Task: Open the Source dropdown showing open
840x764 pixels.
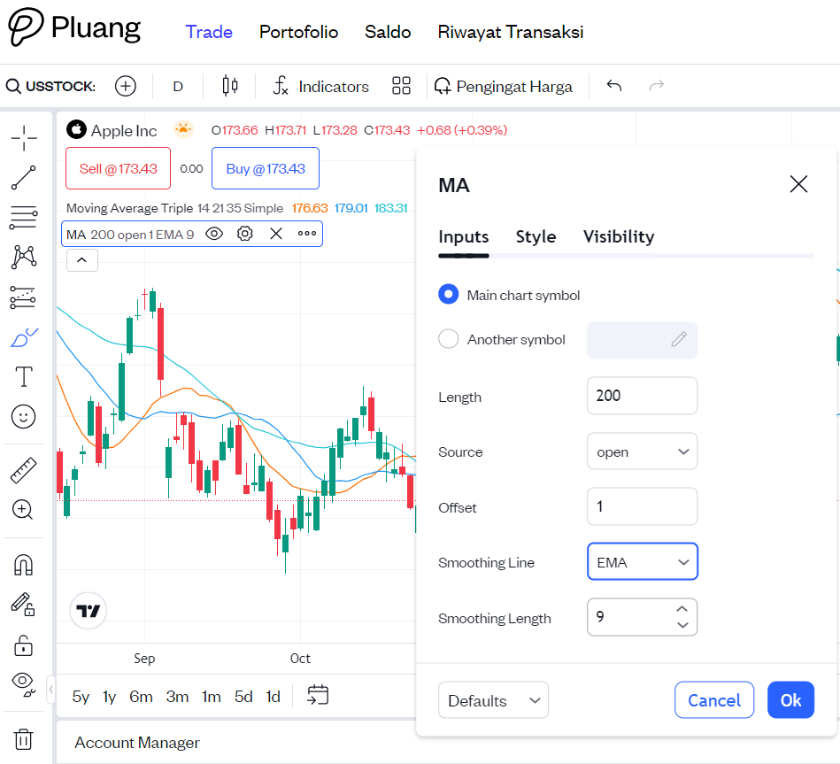Action: coord(642,451)
